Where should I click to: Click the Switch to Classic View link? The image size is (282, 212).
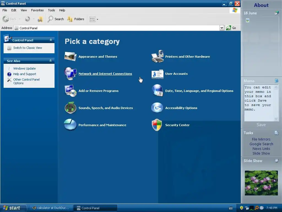tap(28, 48)
